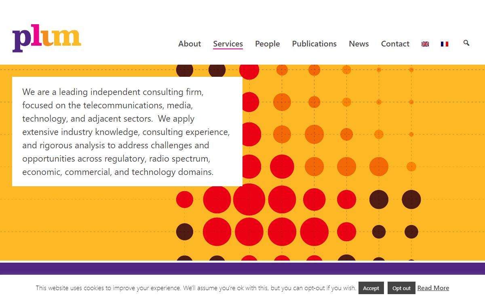
Task: Follow the Read More cookie link
Action: click(433, 288)
